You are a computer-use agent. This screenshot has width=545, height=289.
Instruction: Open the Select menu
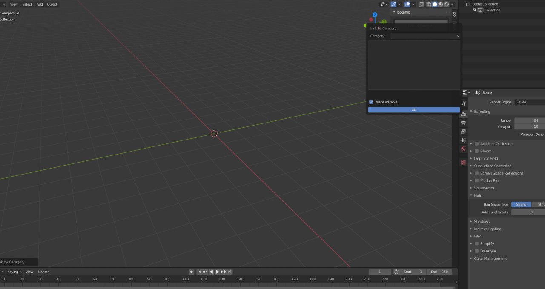[27, 4]
